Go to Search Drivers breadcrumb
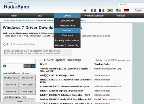Image resolution: width=144 pixels, height=104 pixels. point(35,20)
